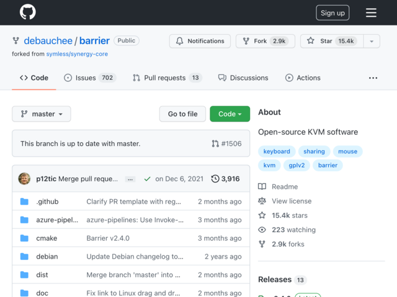Select the barrier topic tag

(328, 165)
